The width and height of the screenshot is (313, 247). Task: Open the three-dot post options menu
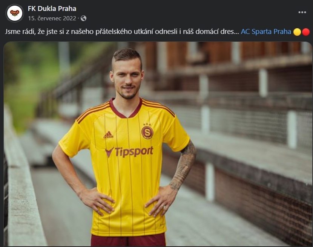pos(302,12)
